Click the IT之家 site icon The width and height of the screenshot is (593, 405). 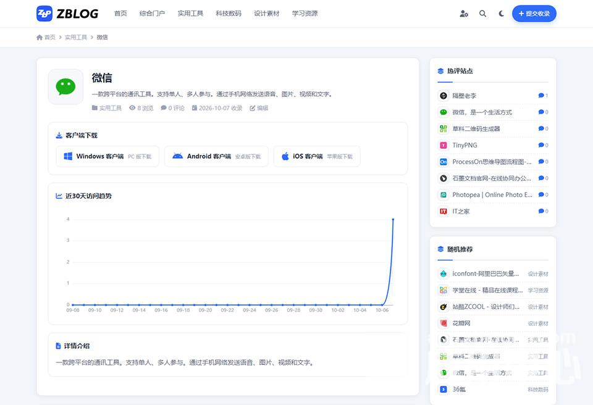[x=444, y=211]
